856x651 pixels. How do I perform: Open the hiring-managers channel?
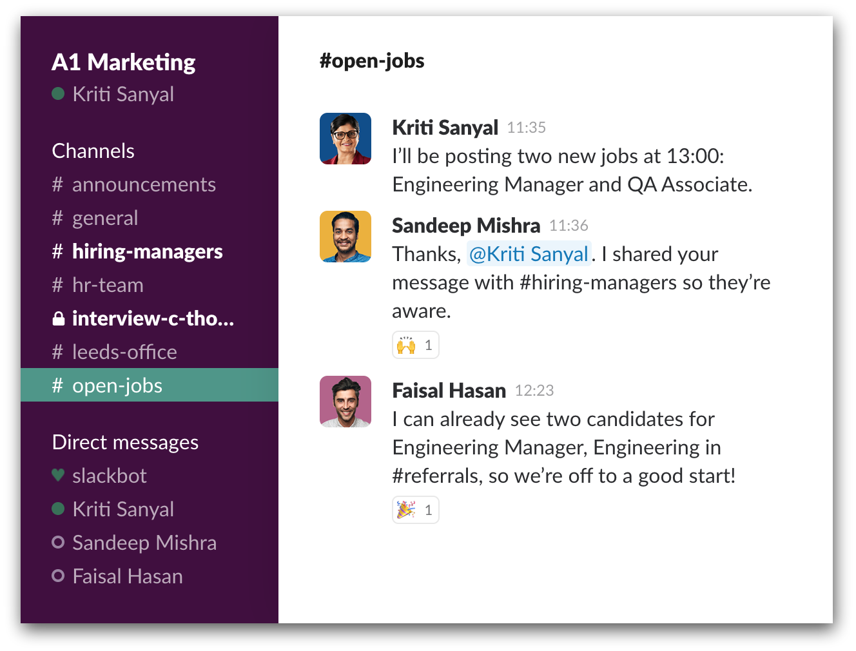coord(147,251)
